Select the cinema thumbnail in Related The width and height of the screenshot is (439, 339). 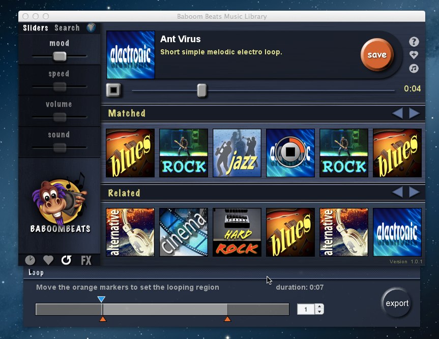184,232
